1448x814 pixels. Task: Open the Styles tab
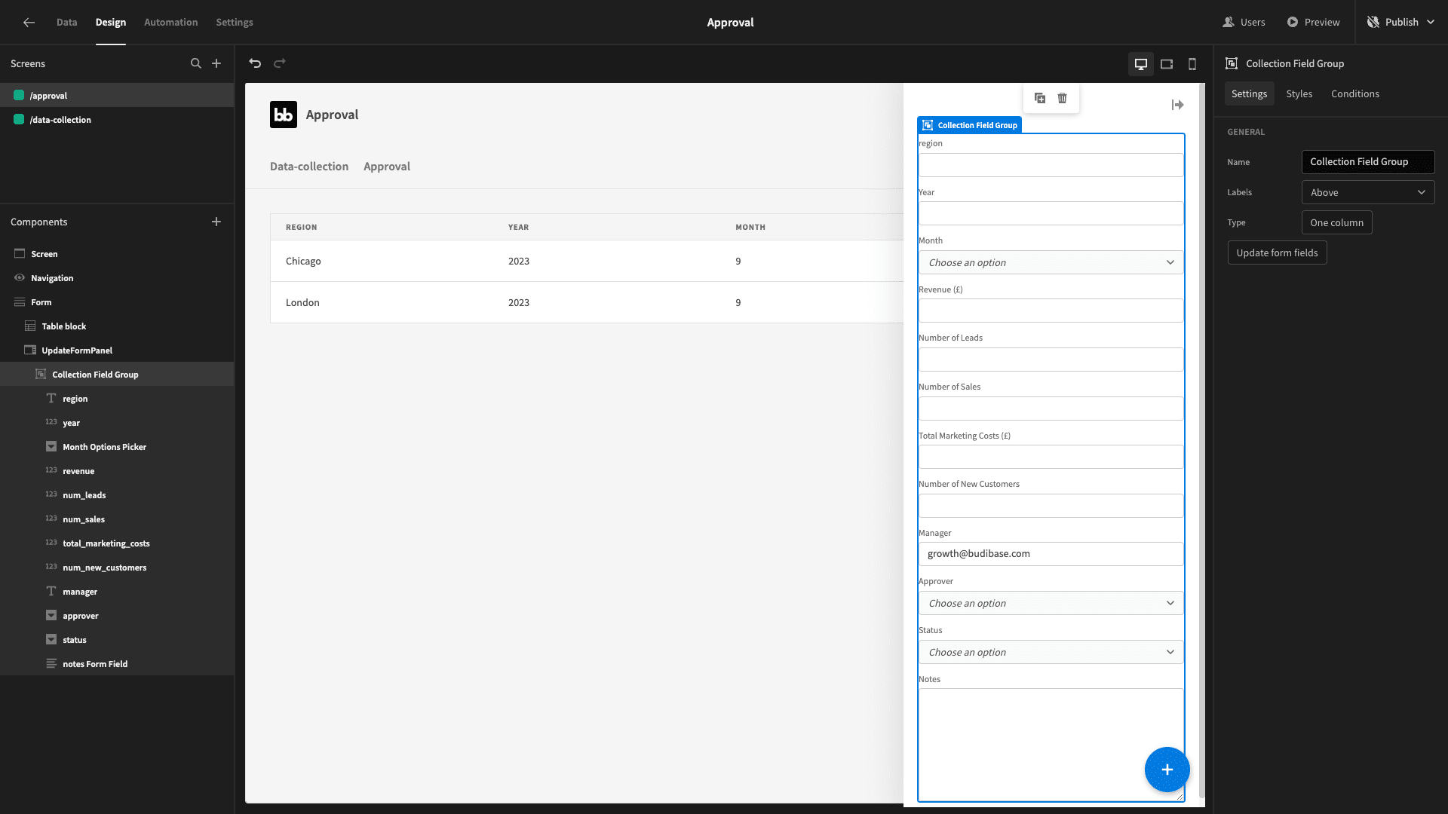click(1299, 94)
